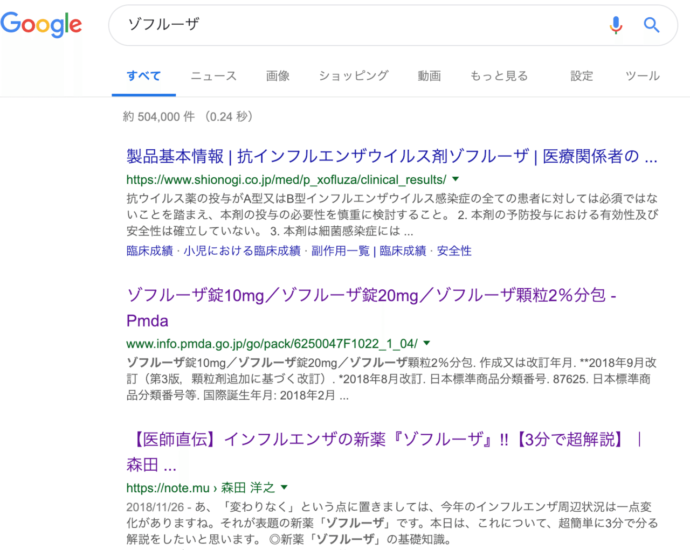Image resolution: width=690 pixels, height=550 pixels.
Task: Expand arrow next to shionogi.co.jp URL
Action: 456,179
